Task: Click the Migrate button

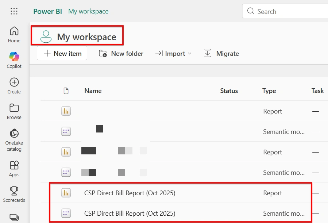Action: [221, 54]
